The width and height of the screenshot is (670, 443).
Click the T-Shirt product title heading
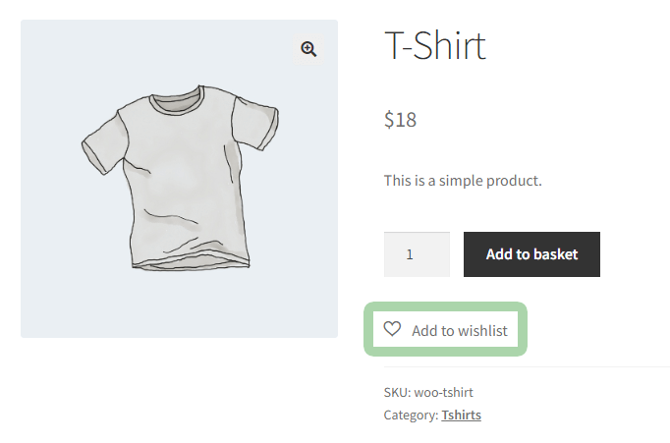[434, 45]
